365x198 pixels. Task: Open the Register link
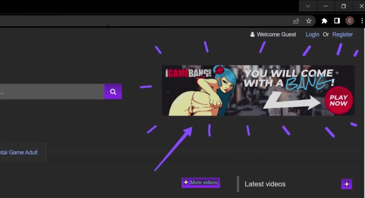(342, 34)
